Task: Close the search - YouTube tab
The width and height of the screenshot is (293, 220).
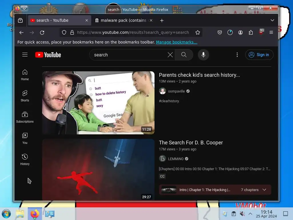Action: tap(87, 20)
